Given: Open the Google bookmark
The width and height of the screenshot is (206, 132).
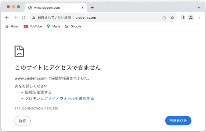Looking at the screenshot, I should 73,26.
